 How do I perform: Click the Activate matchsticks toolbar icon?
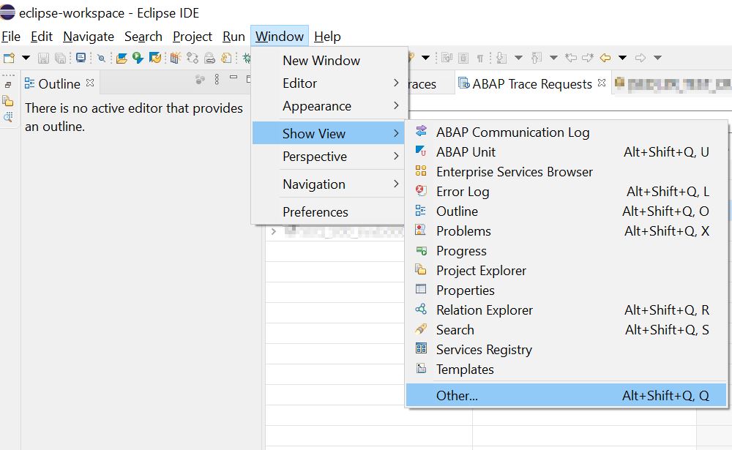(x=175, y=58)
